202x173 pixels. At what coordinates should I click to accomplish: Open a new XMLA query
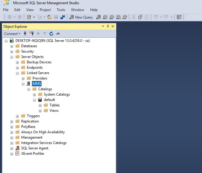(x=118, y=17)
